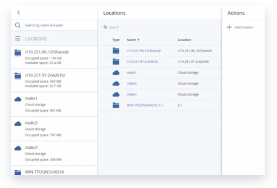Toggle the select-all checkbox in table header

pos(105,40)
